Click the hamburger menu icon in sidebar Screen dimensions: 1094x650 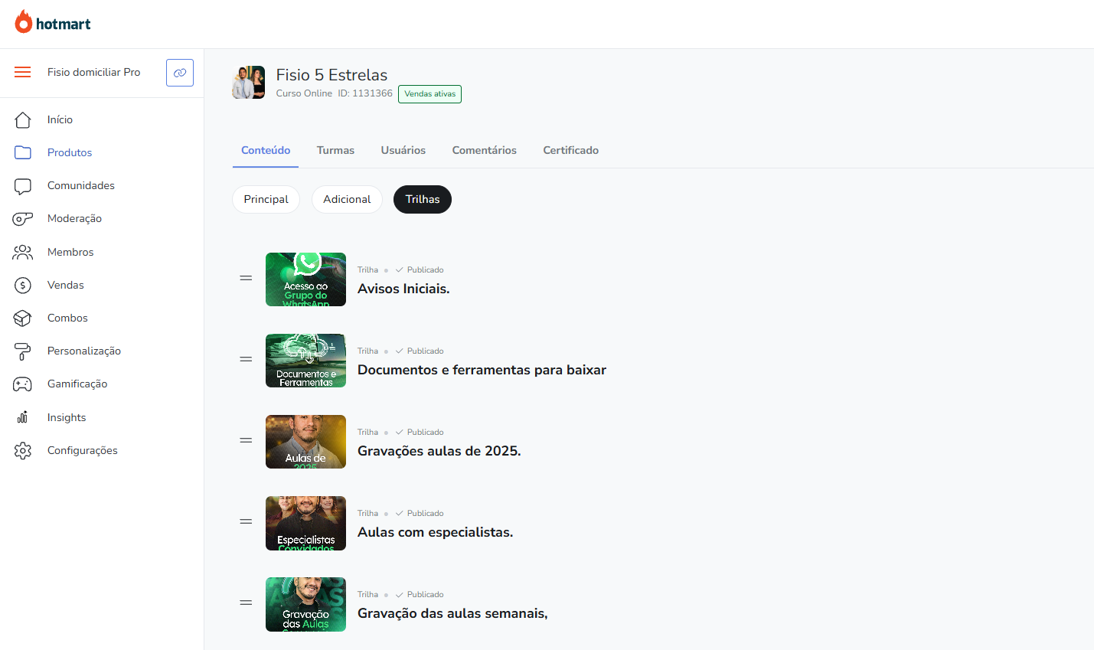coord(23,72)
